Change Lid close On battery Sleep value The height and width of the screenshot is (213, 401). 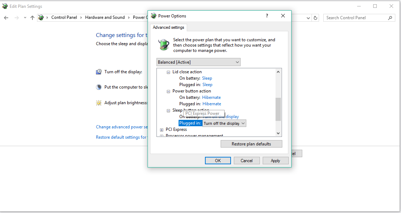click(207, 78)
